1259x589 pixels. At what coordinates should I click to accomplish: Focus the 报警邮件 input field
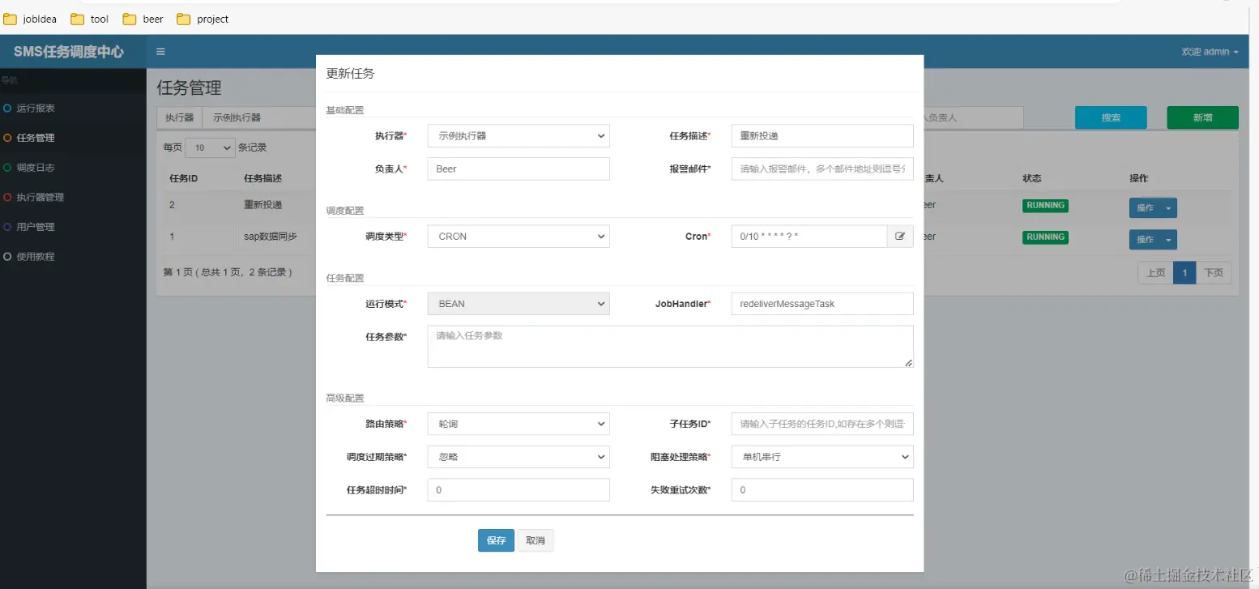822,169
